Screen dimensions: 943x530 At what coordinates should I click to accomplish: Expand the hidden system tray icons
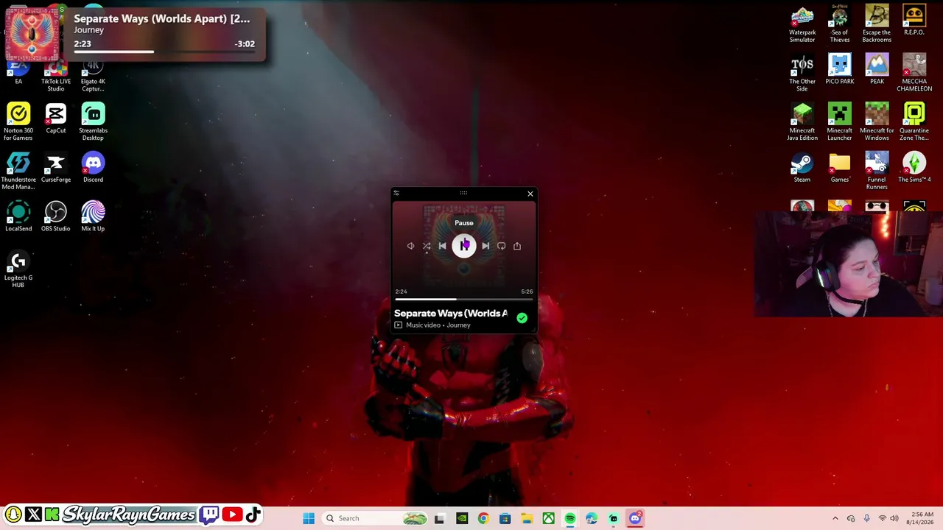point(835,518)
